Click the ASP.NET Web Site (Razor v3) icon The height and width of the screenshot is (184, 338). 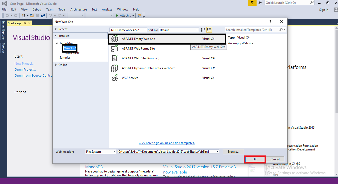click(115, 58)
